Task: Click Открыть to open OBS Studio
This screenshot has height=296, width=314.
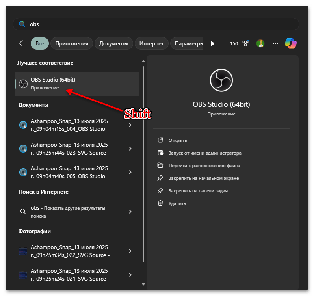Action: pyautogui.click(x=178, y=140)
